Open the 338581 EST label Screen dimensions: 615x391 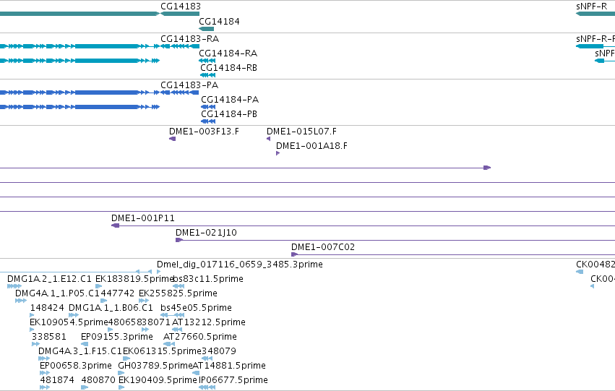[48, 337]
